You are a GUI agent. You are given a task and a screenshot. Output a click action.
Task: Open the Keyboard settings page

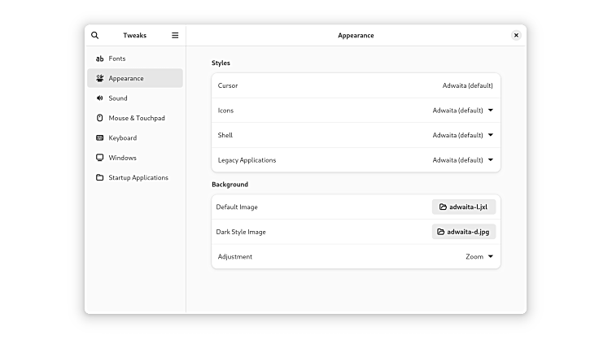[123, 138]
